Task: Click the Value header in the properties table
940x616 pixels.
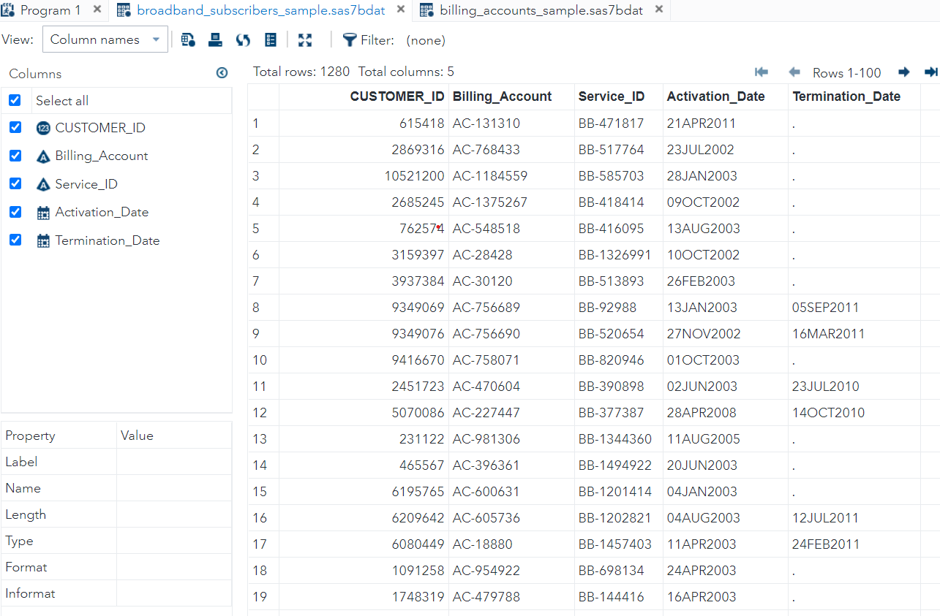Action: 174,436
